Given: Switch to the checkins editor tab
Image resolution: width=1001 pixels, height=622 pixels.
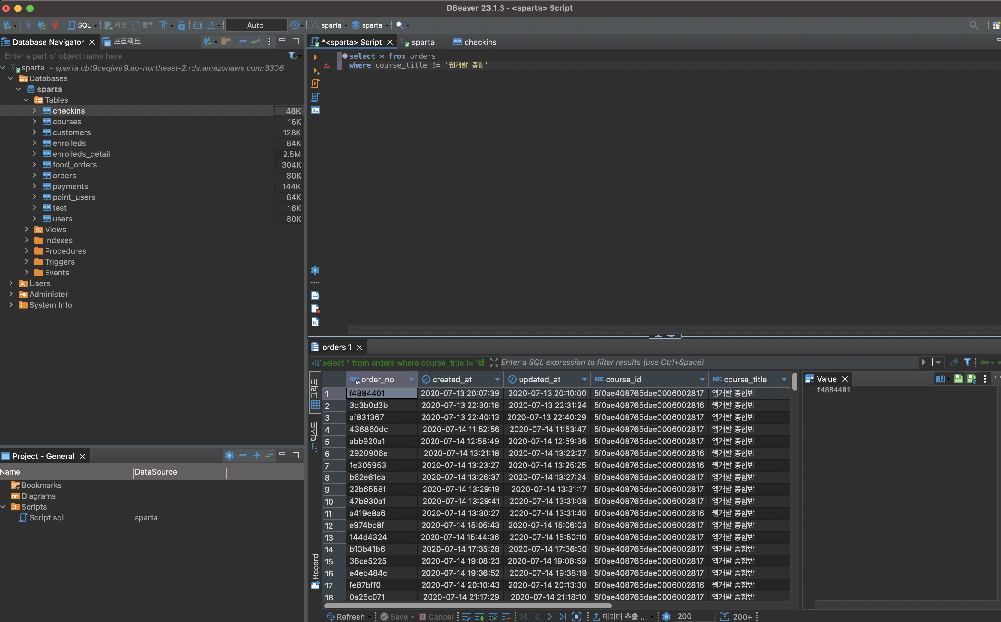Looking at the screenshot, I should tap(475, 42).
